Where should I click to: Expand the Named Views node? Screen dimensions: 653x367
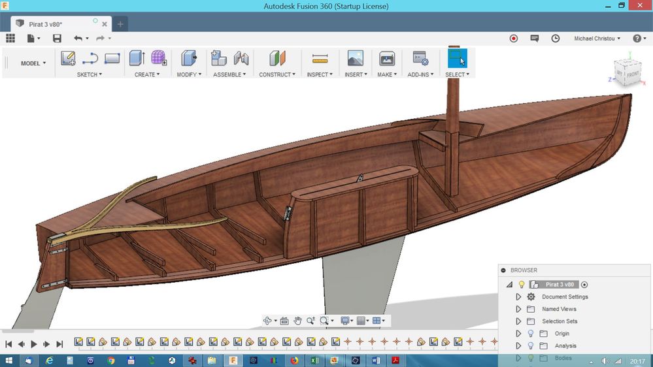tap(518, 309)
